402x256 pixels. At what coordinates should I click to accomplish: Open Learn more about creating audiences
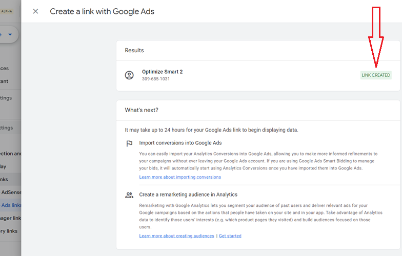pos(176,236)
